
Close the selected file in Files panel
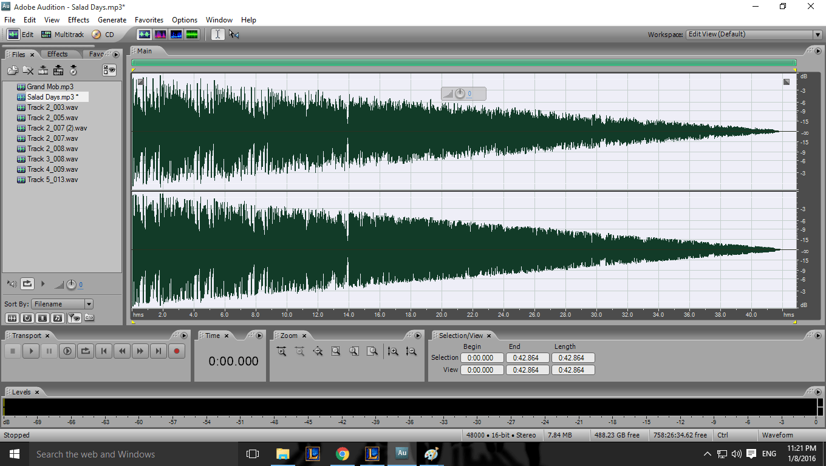(28, 70)
